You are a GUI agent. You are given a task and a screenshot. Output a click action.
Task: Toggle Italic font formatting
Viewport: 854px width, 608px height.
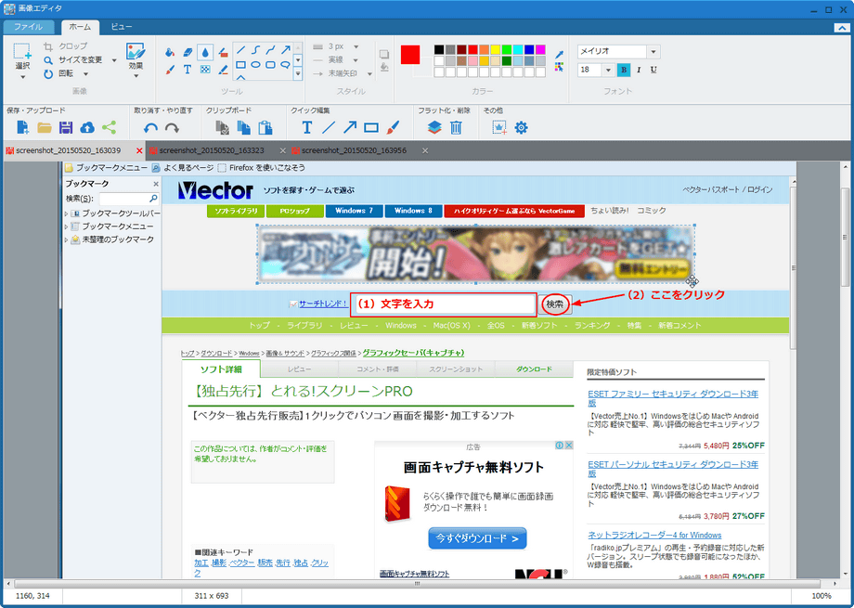click(x=639, y=70)
